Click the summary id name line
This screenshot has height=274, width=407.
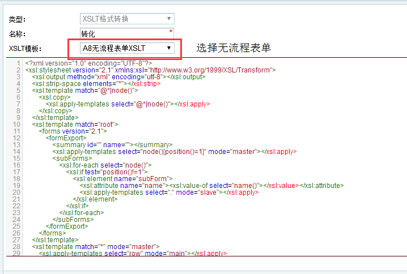pyautogui.click(x=112, y=145)
